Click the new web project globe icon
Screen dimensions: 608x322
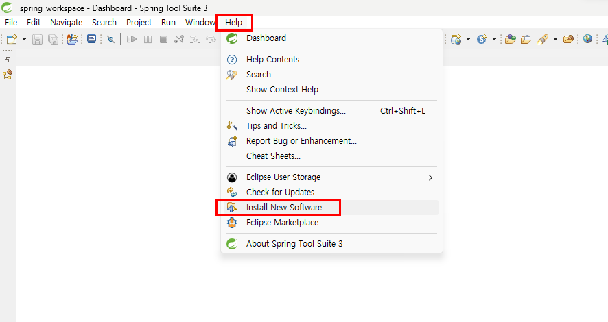pyautogui.click(x=456, y=39)
